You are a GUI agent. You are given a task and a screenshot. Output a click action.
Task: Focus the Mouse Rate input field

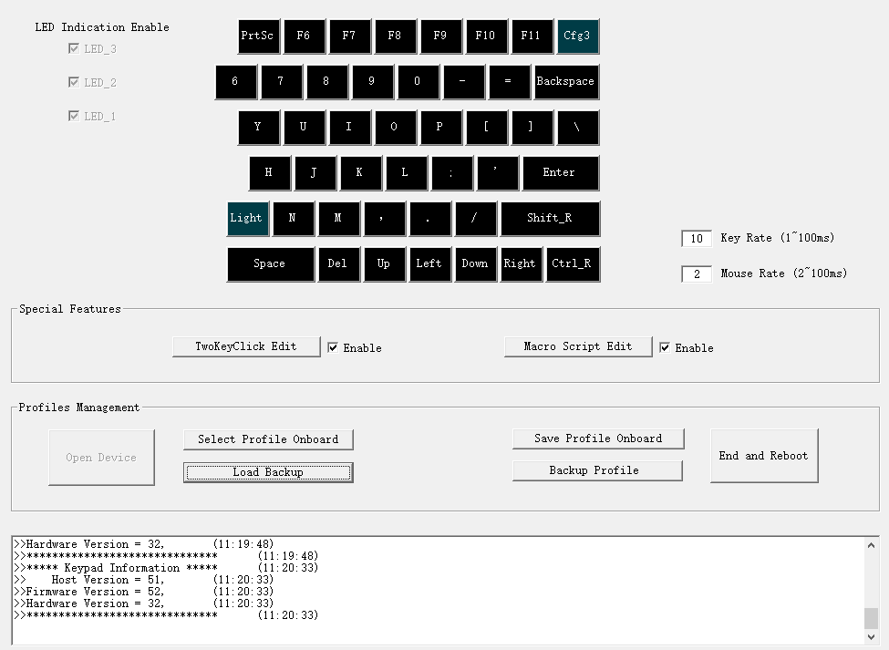(x=697, y=274)
